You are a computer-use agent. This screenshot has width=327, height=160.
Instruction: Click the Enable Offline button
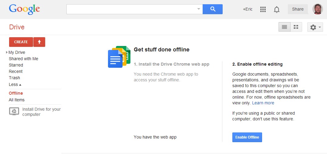pyautogui.click(x=247, y=137)
